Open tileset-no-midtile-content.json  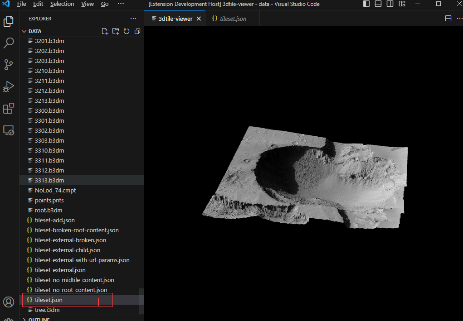click(x=82, y=280)
